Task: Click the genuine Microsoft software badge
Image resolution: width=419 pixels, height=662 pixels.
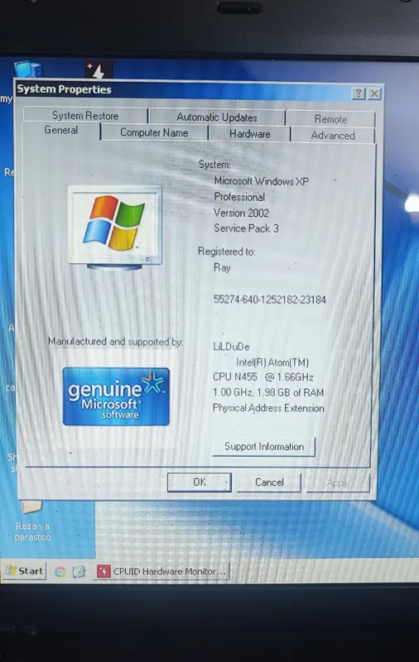Action: (116, 396)
